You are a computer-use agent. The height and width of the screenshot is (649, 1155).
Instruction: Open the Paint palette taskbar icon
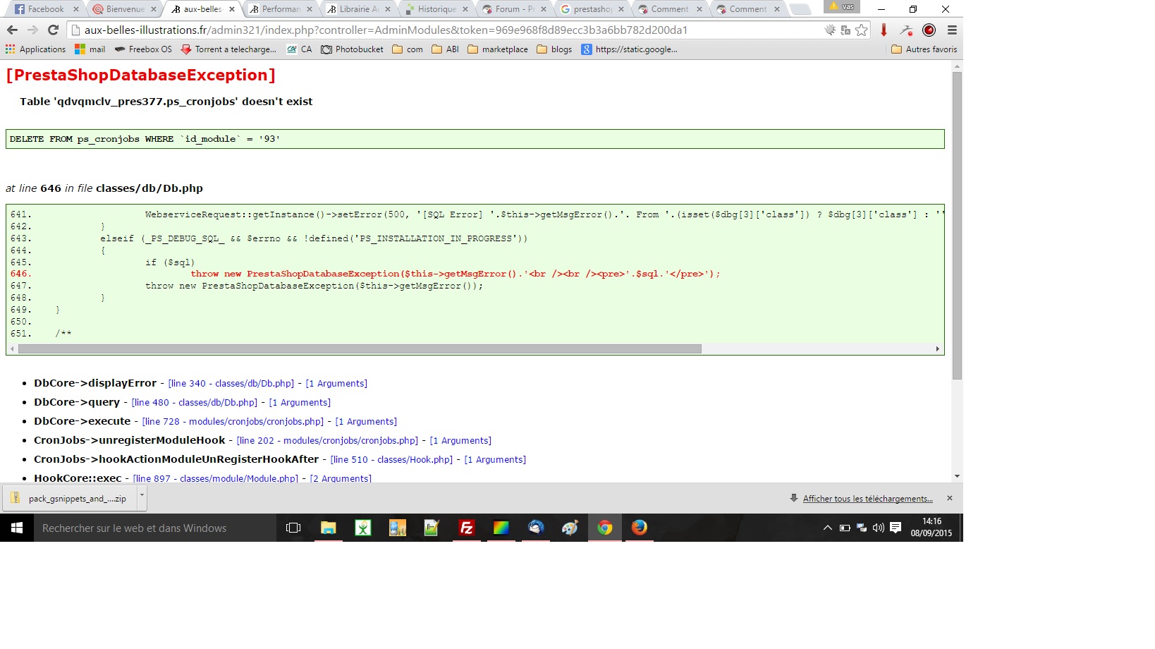(570, 528)
